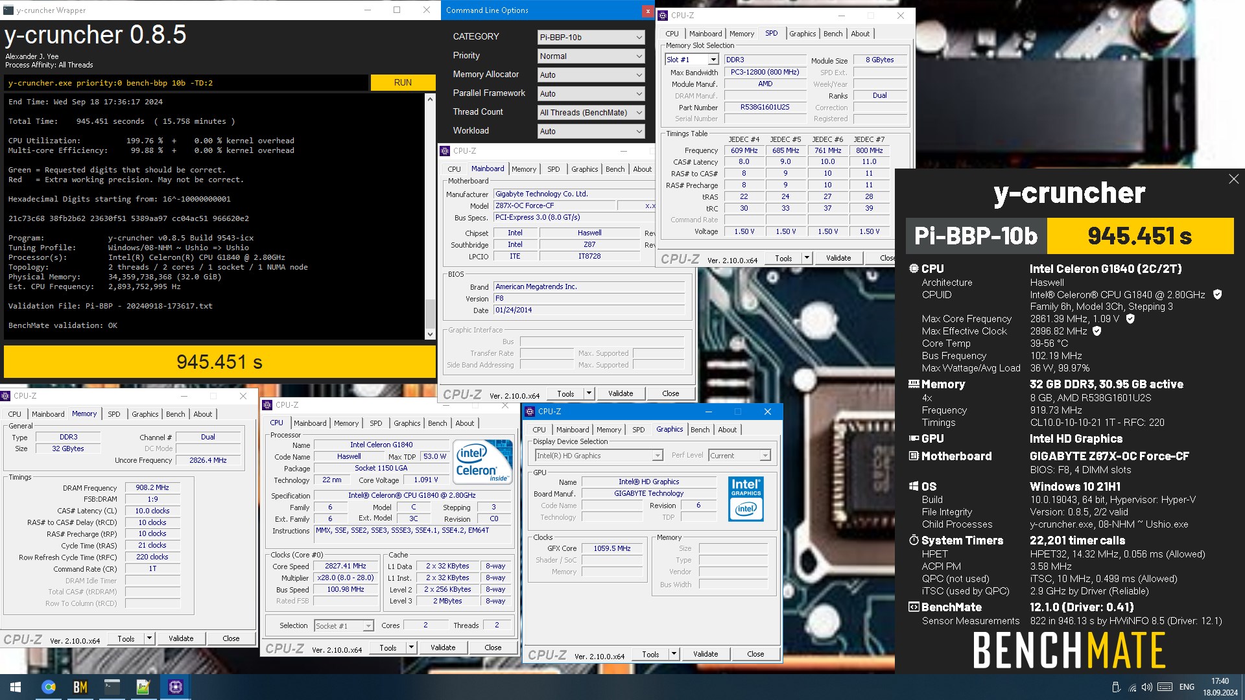The image size is (1245, 700).
Task: Open the Socket #1 selection dropdown in CPU-Z
Action: click(344, 626)
